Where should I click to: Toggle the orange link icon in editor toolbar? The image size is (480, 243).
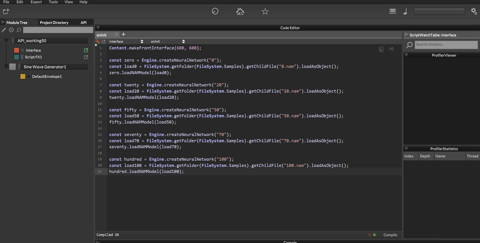pos(98,41)
